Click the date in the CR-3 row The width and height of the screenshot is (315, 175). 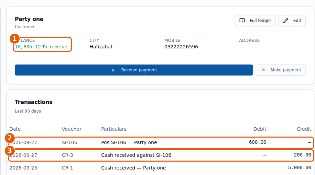(x=23, y=155)
